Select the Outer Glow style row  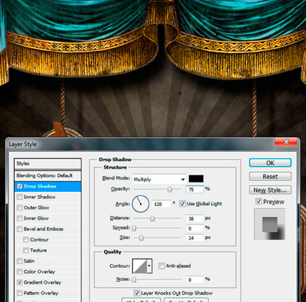click(x=48, y=207)
